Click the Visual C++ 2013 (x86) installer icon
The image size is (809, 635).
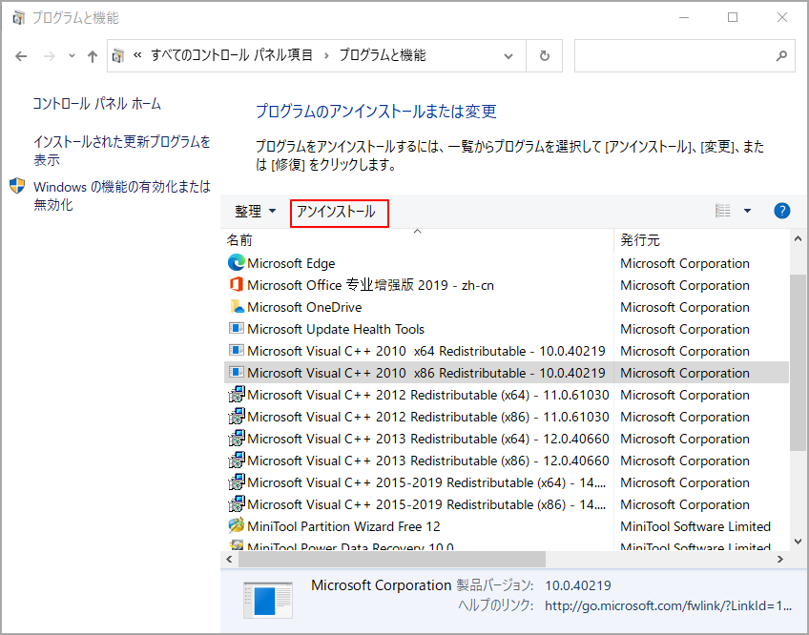pyautogui.click(x=237, y=460)
